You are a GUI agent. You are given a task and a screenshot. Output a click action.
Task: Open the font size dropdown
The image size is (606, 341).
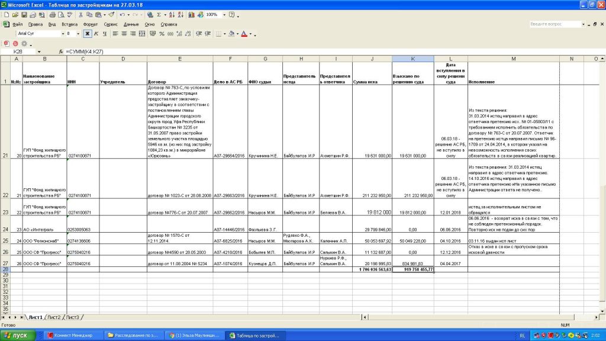point(78,34)
